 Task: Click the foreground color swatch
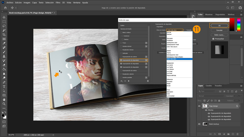click(x=3, y=115)
